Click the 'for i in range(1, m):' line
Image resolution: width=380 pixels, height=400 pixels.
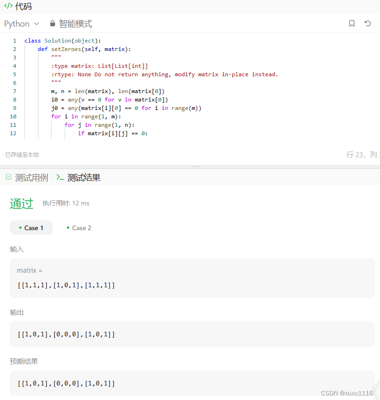pos(86,116)
